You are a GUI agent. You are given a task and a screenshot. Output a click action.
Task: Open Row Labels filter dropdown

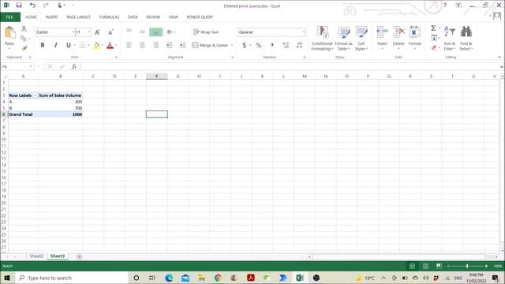point(35,95)
